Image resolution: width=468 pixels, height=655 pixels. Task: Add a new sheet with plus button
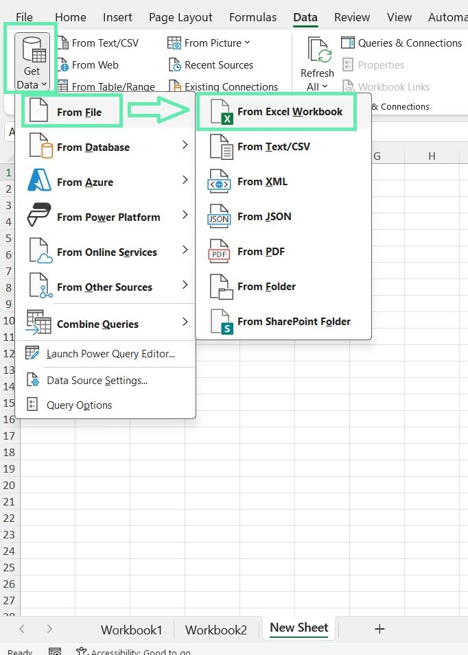pyautogui.click(x=379, y=629)
